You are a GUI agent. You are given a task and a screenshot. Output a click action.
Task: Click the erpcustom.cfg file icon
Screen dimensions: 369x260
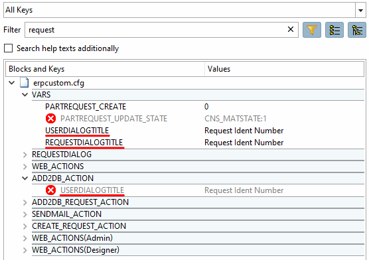point(24,83)
